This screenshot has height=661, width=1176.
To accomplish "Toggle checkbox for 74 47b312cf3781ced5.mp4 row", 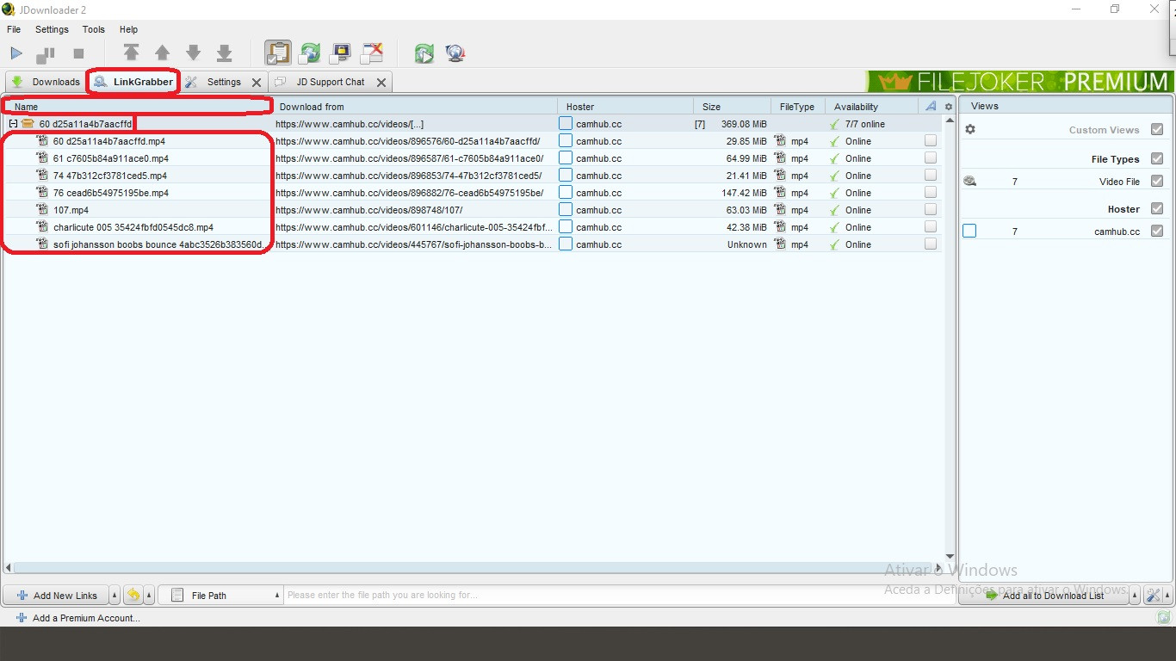I will 931,176.
